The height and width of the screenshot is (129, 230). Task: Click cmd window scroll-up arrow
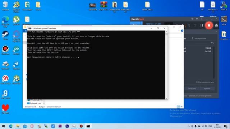click(166, 32)
